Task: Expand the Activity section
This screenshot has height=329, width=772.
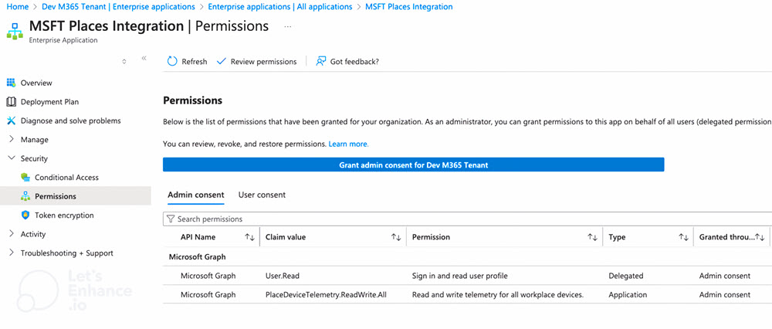Action: [11, 234]
